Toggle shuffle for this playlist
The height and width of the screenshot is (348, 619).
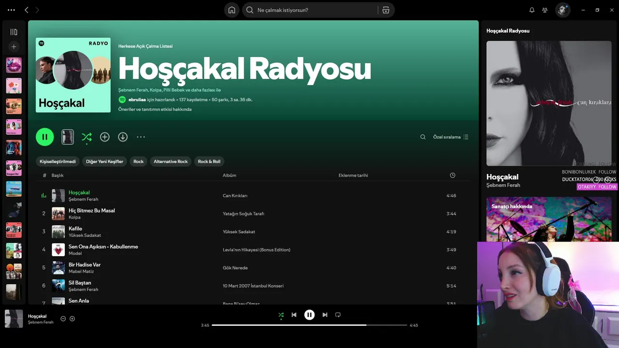click(x=87, y=137)
